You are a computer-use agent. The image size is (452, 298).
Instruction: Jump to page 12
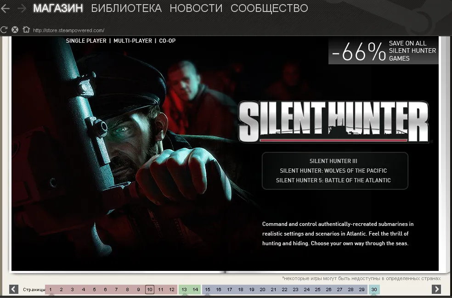coord(172,289)
